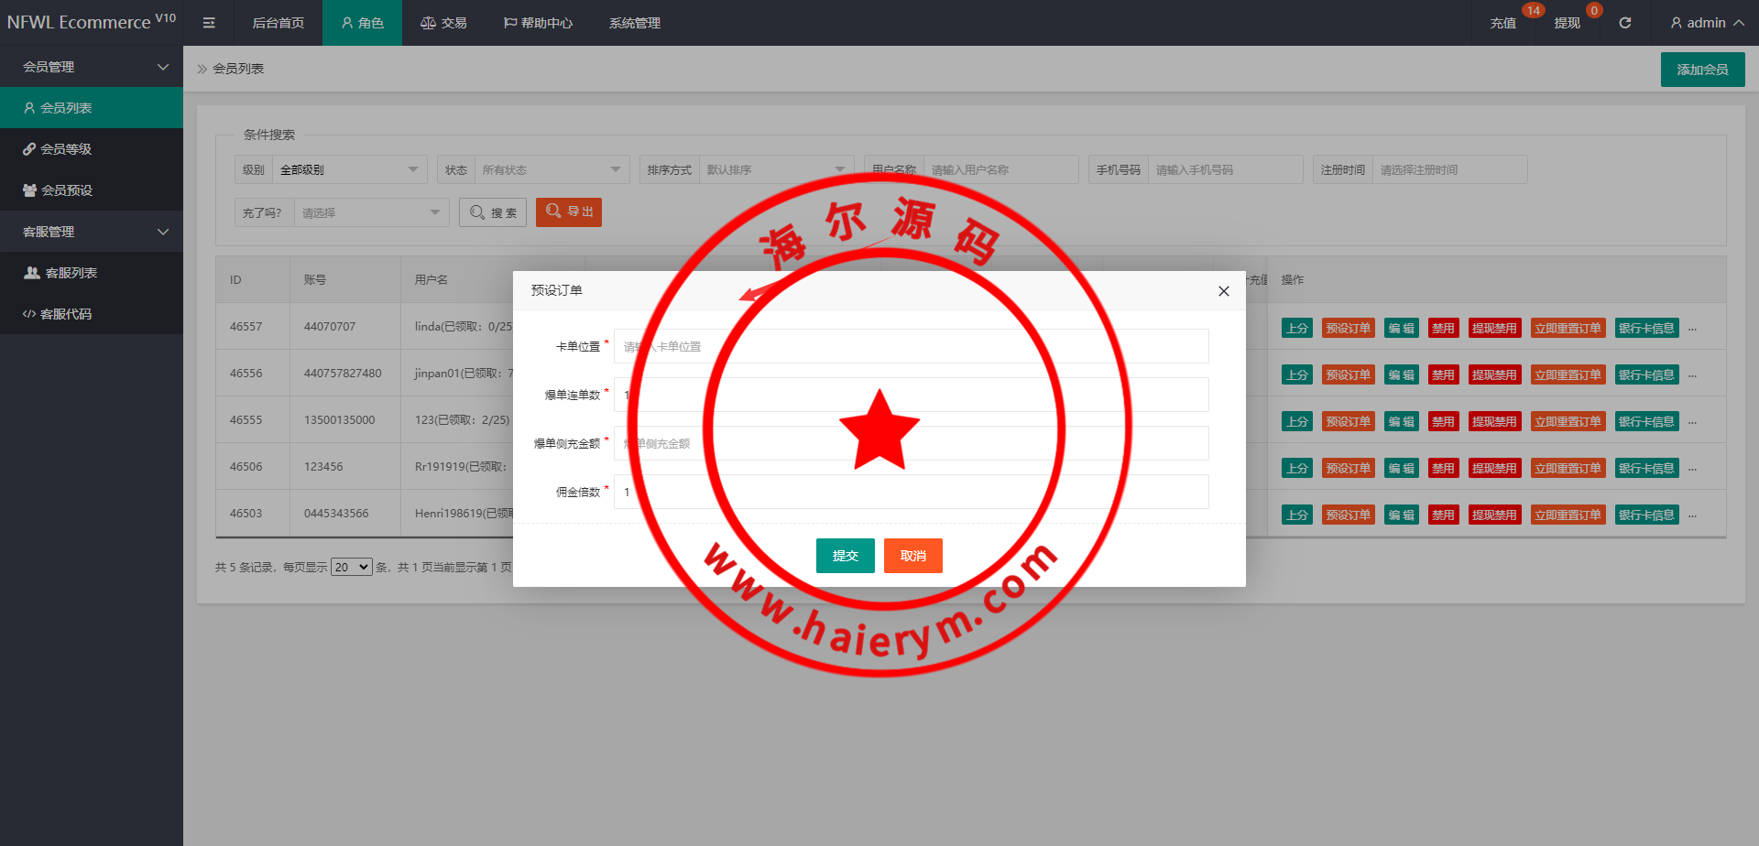Collapse sidebar with the hamburger menu icon

(x=209, y=23)
